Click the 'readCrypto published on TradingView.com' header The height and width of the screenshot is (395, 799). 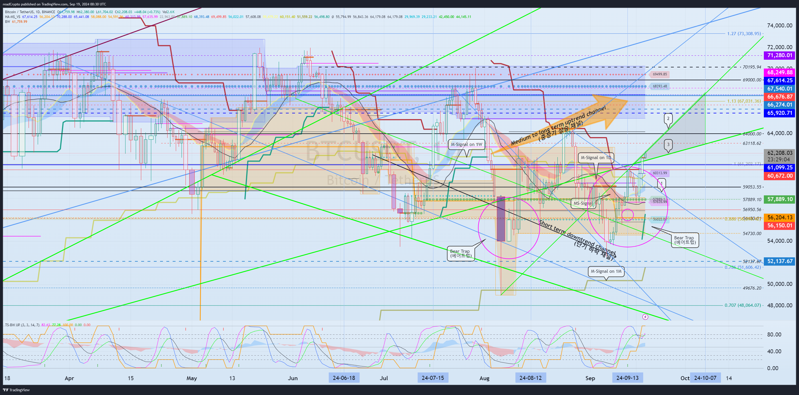(x=54, y=4)
